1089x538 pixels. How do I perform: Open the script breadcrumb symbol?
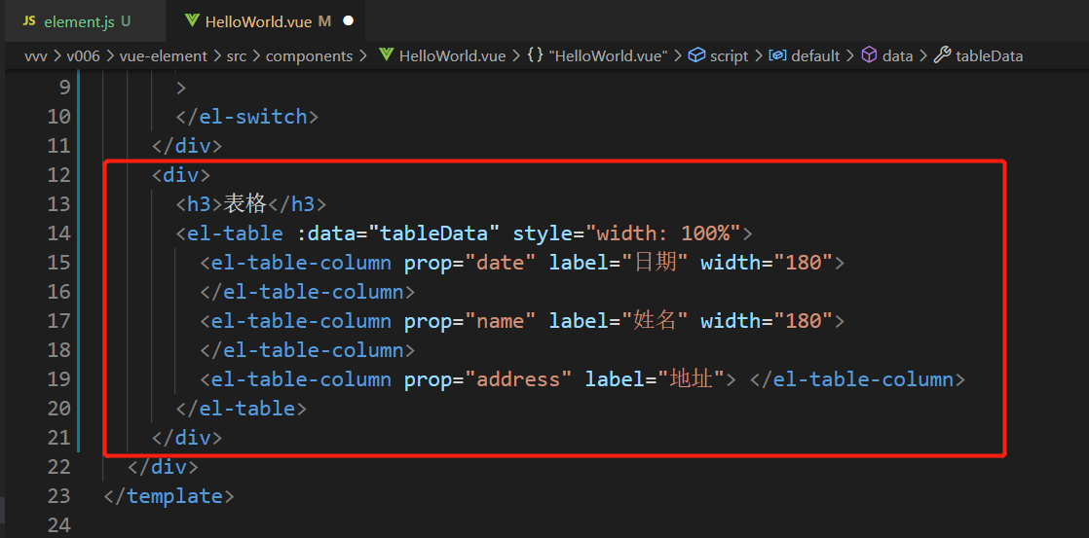[730, 56]
